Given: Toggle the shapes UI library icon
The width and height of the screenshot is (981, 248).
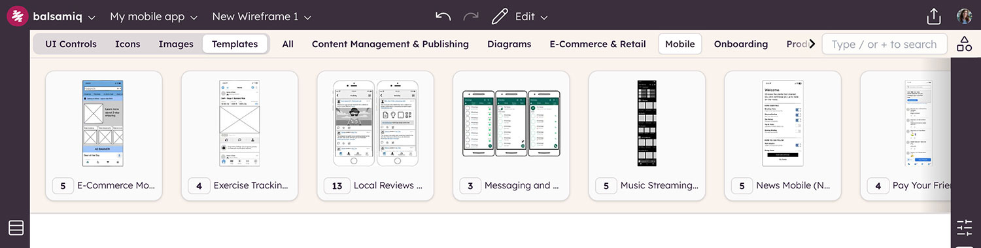Looking at the screenshot, I should pyautogui.click(x=964, y=44).
